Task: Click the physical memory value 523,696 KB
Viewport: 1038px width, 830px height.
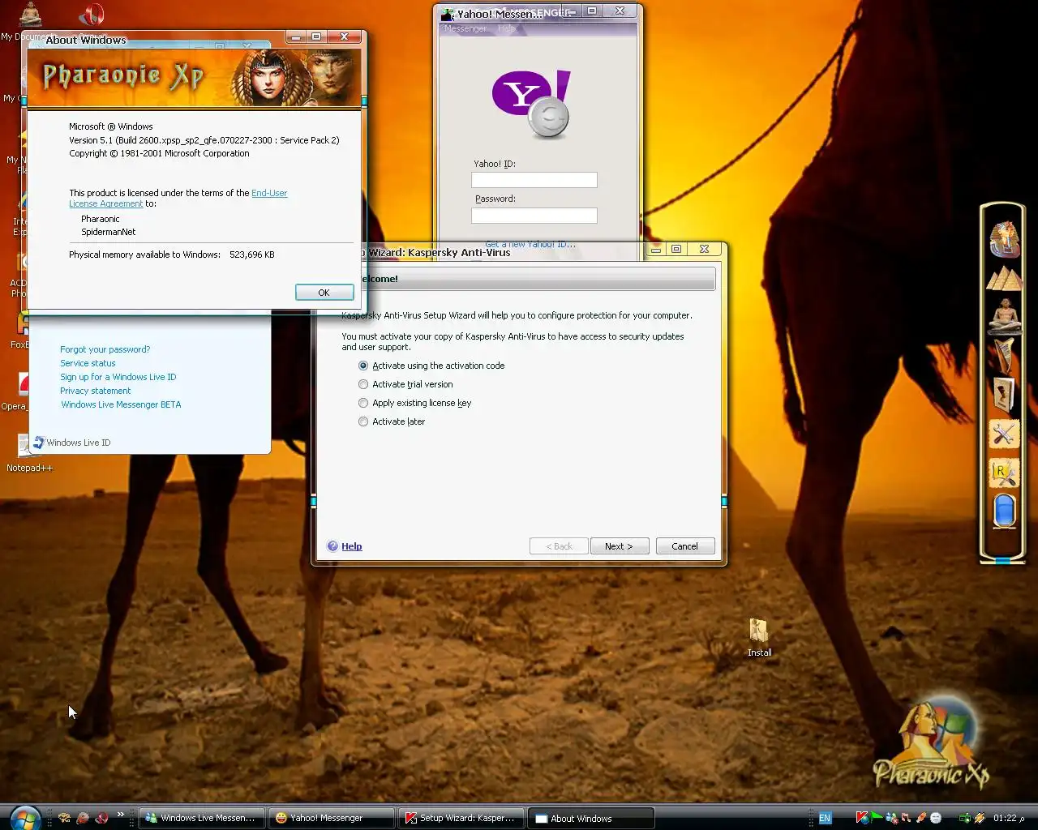Action: (251, 255)
